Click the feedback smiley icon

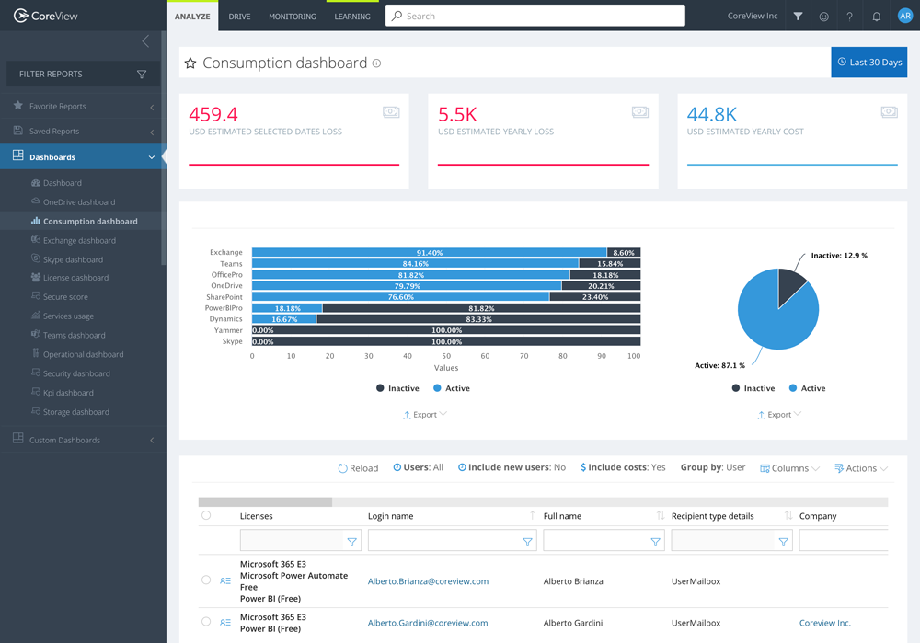pos(823,16)
